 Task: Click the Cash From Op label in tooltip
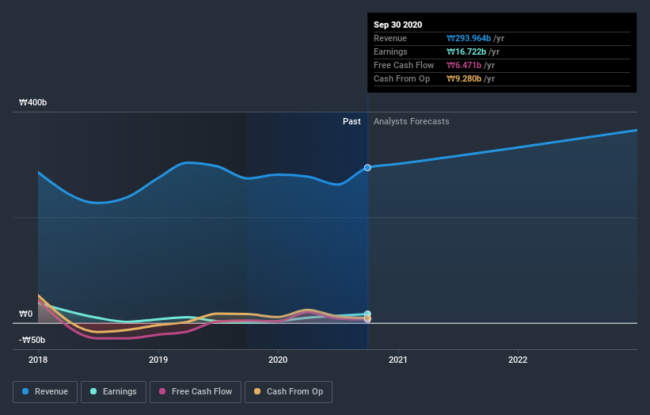(401, 78)
